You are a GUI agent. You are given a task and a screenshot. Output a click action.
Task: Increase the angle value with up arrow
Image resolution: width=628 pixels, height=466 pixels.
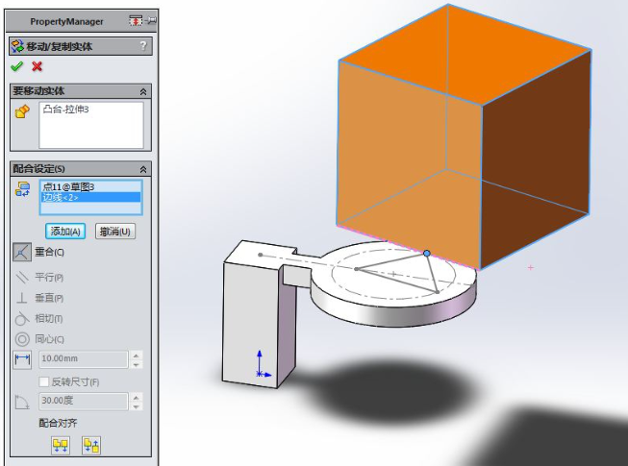pos(137,397)
